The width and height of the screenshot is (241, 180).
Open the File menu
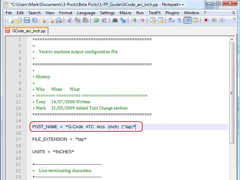point(9,13)
